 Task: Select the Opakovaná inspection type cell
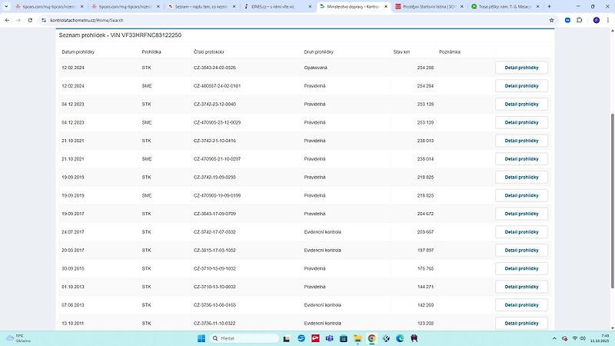point(315,68)
